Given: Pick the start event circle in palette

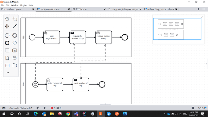Looking at the screenshot, I should click(x=7, y=36).
